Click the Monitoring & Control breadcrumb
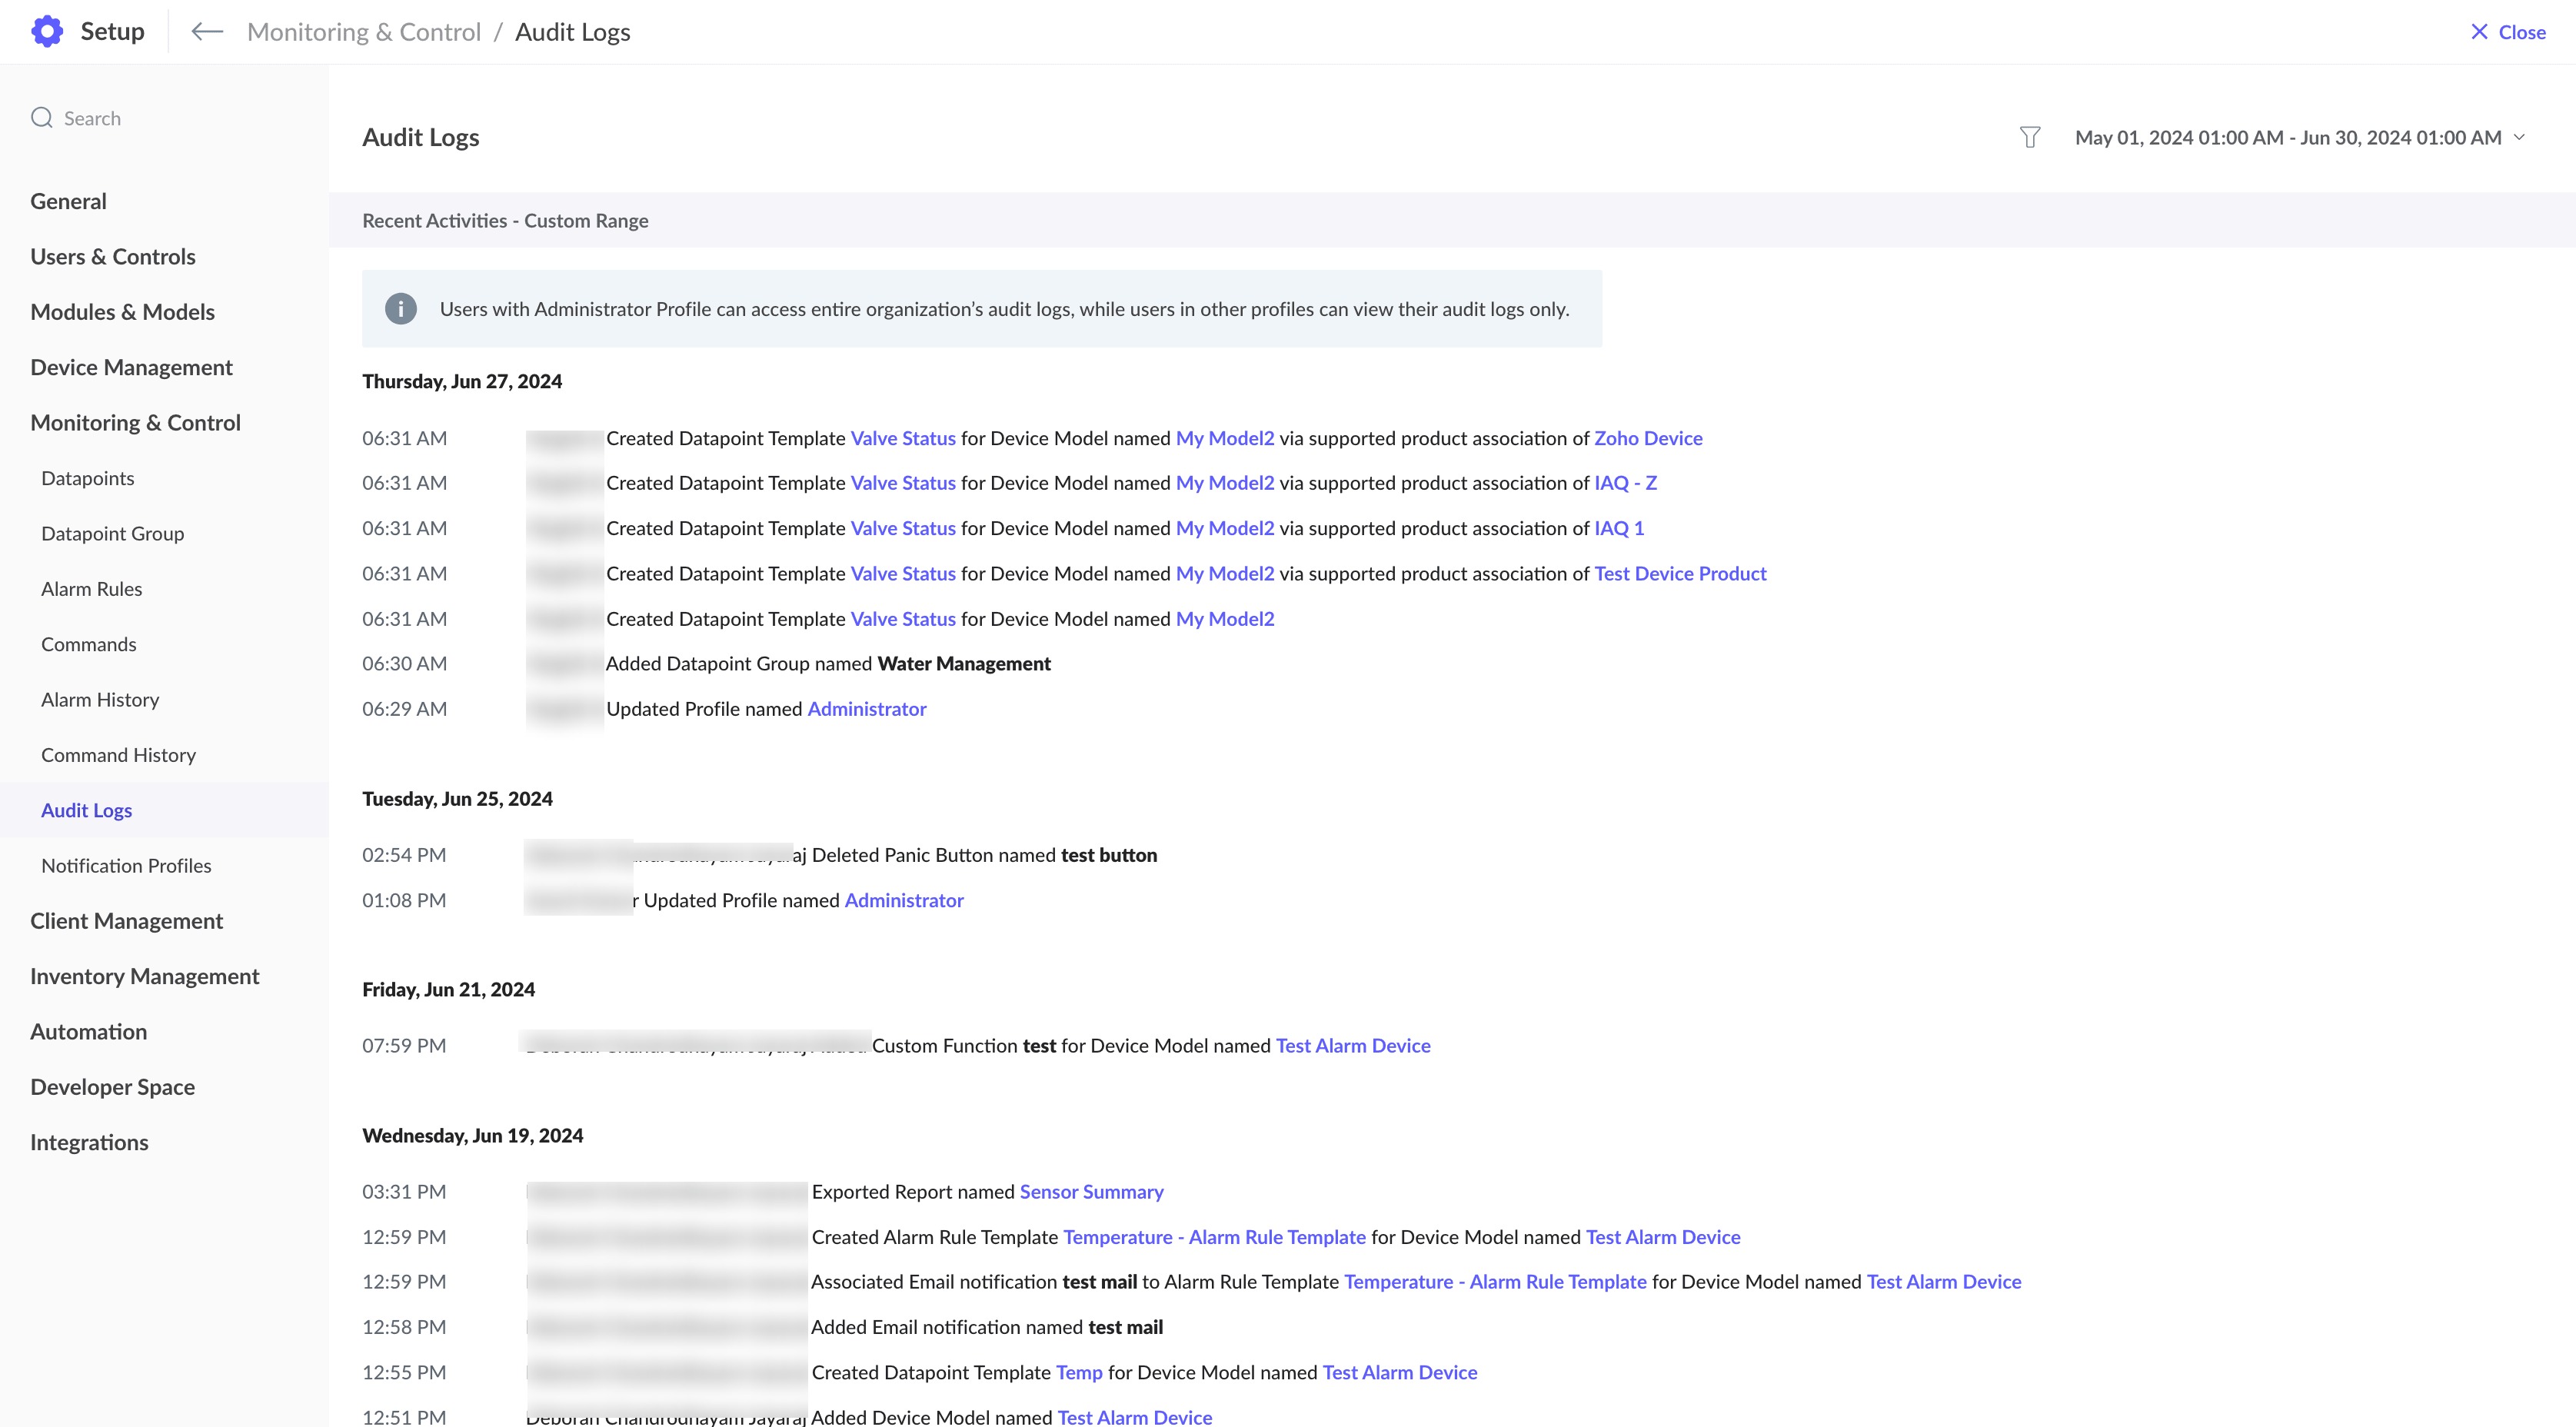 click(364, 32)
